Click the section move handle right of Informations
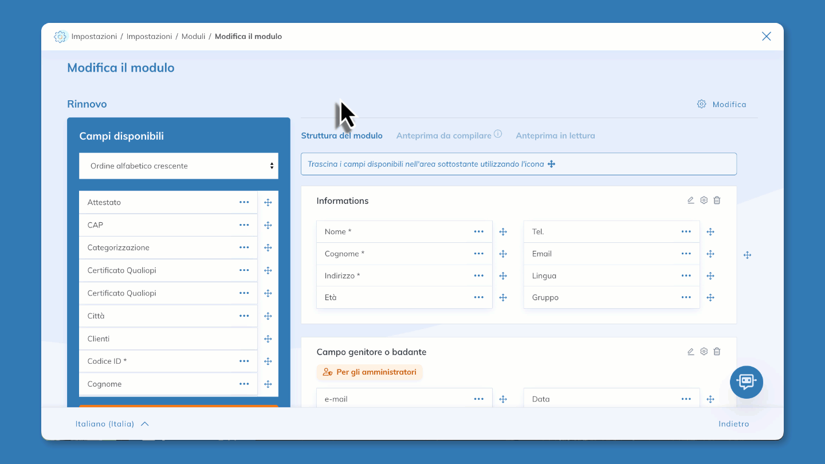Image resolution: width=825 pixels, height=464 pixels. pos(747,255)
